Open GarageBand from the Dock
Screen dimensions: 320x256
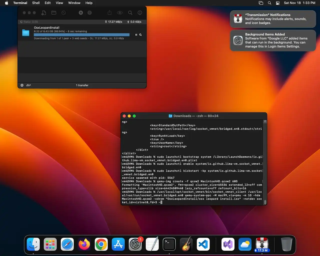pos(186,244)
